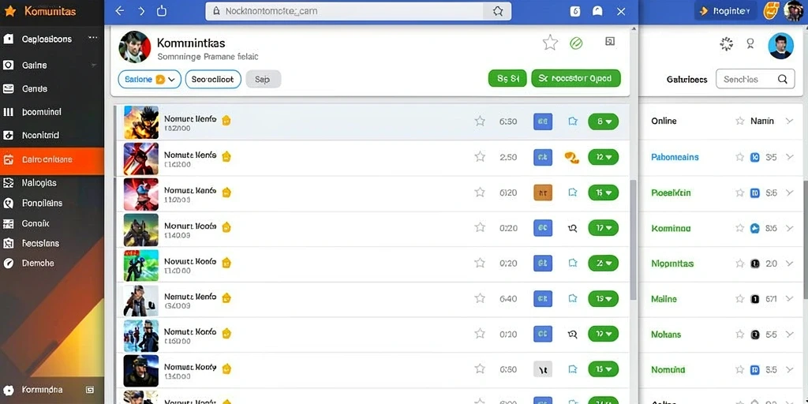The height and width of the screenshot is (404, 808).
Task: Click the share icon beside the forward arrow
Action: click(161, 11)
